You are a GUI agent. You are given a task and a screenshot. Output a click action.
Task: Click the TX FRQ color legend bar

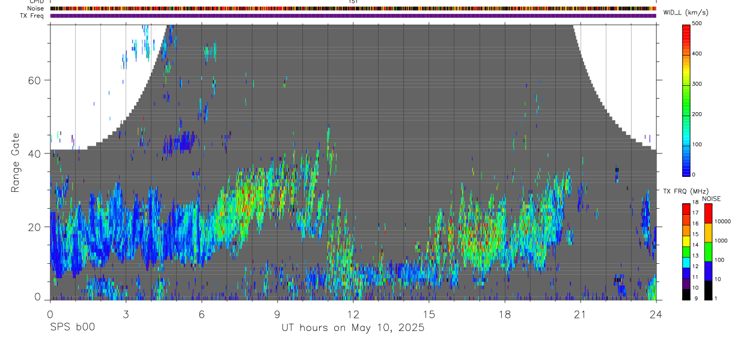pyautogui.click(x=686, y=251)
